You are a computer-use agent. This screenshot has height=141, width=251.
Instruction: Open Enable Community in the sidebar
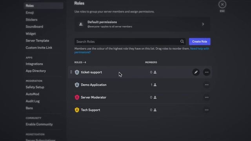click(39, 125)
